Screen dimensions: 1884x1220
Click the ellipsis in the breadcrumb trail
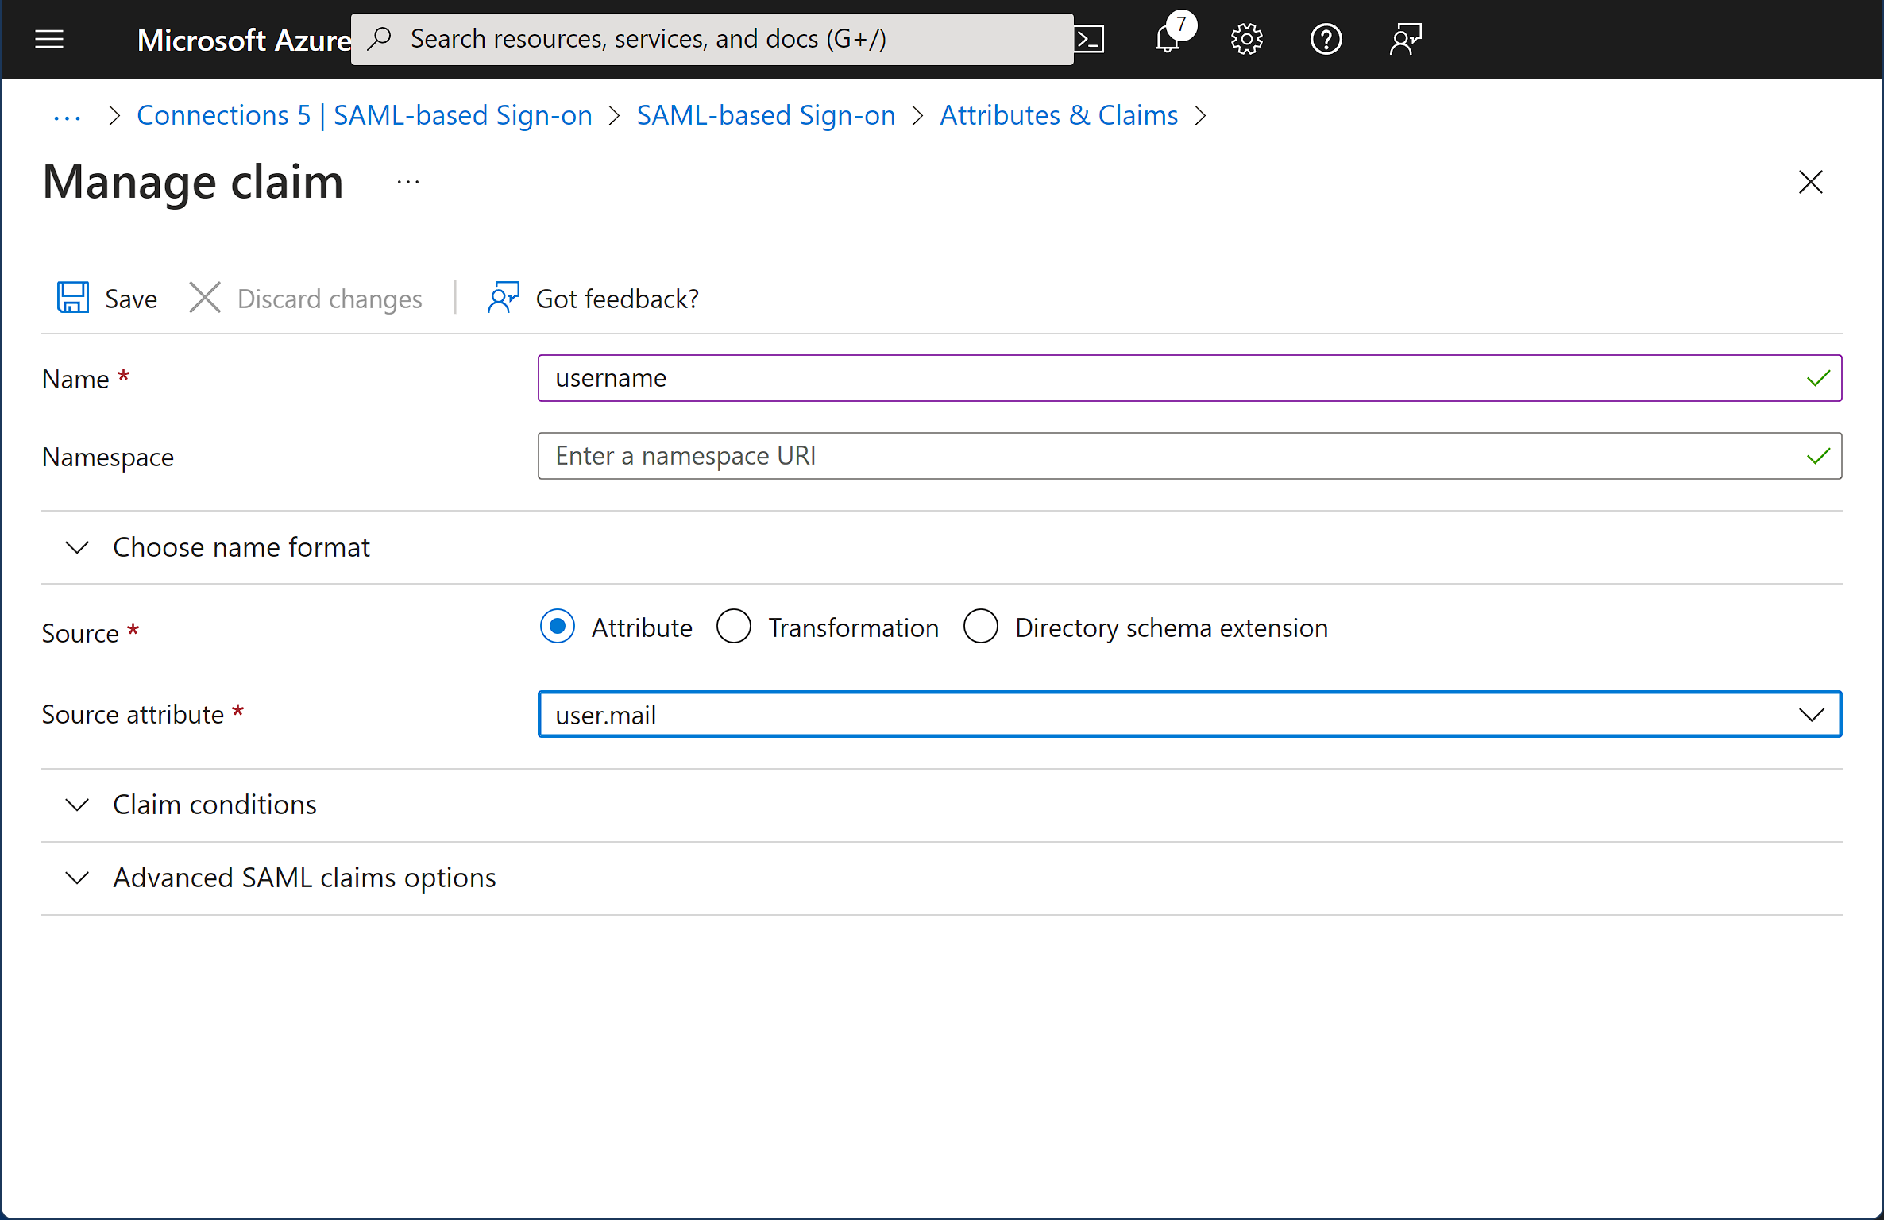(67, 116)
